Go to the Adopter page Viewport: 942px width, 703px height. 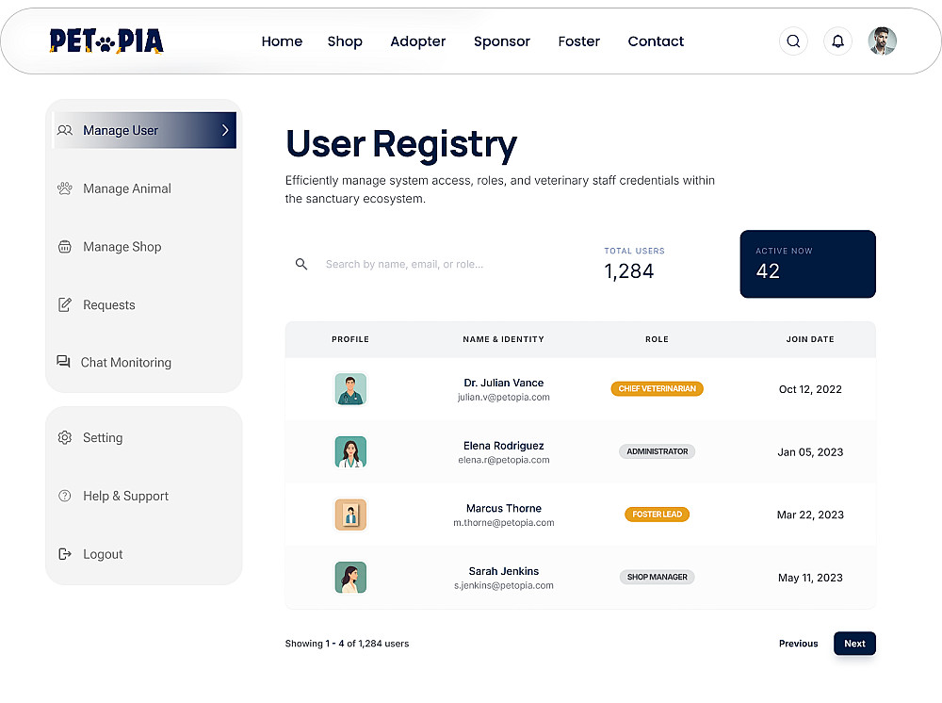pyautogui.click(x=418, y=41)
